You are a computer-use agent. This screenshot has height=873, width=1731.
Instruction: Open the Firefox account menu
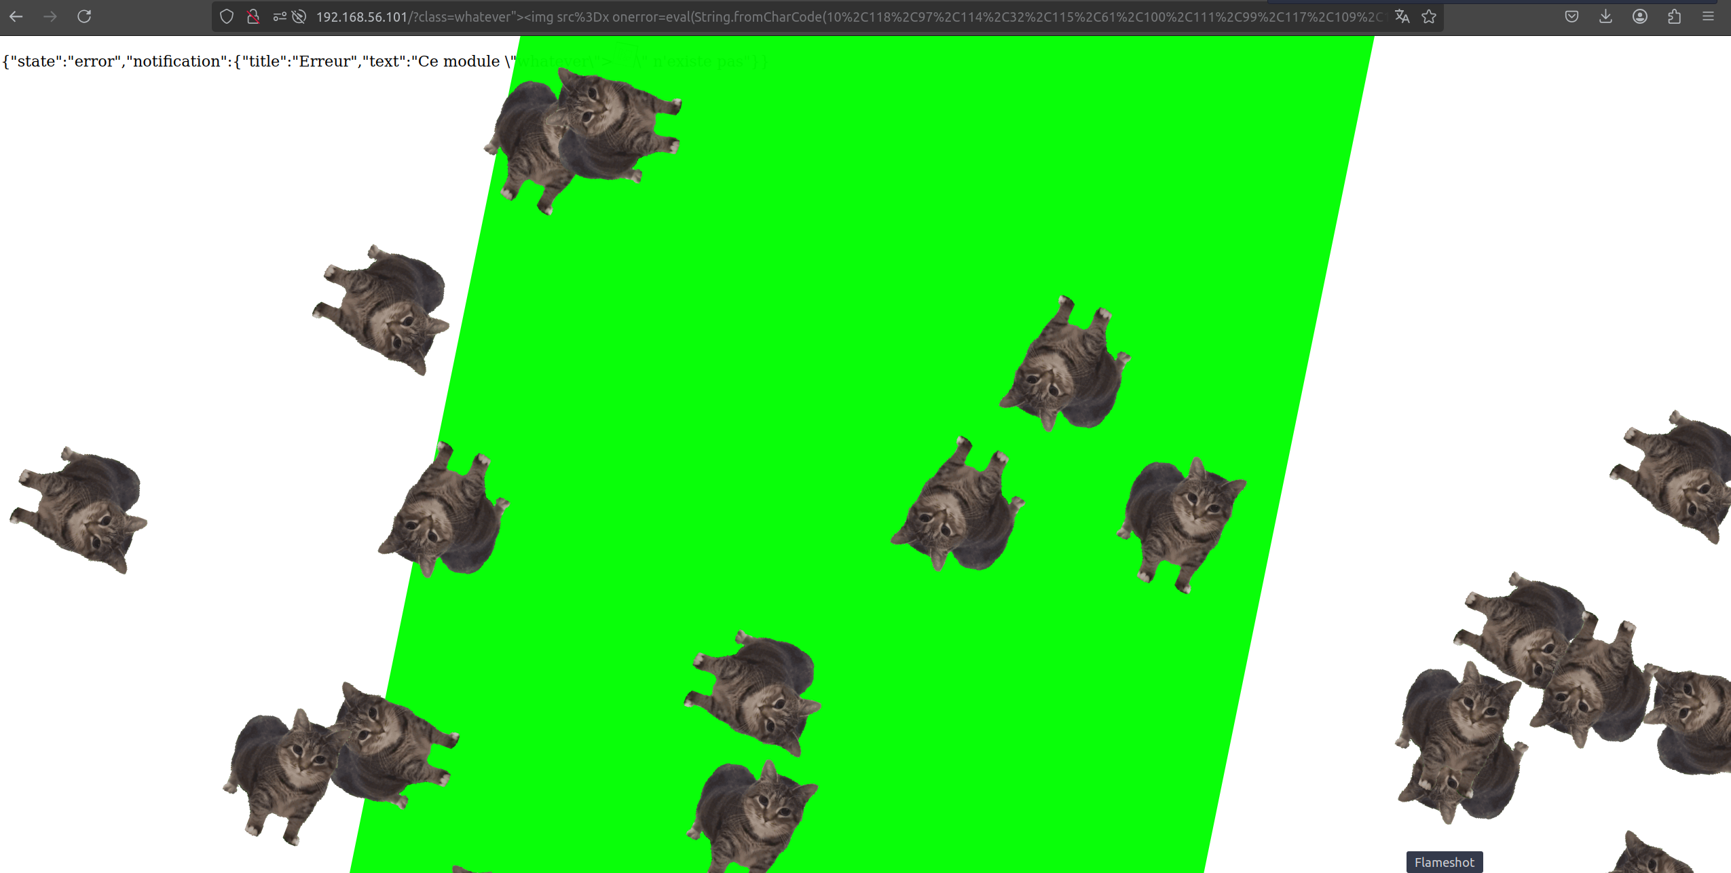(1640, 16)
